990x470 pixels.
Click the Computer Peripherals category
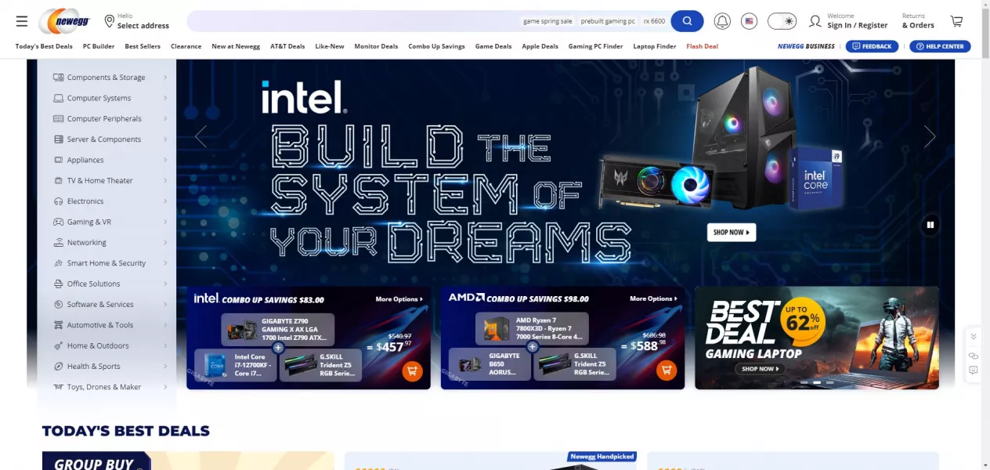(x=110, y=118)
